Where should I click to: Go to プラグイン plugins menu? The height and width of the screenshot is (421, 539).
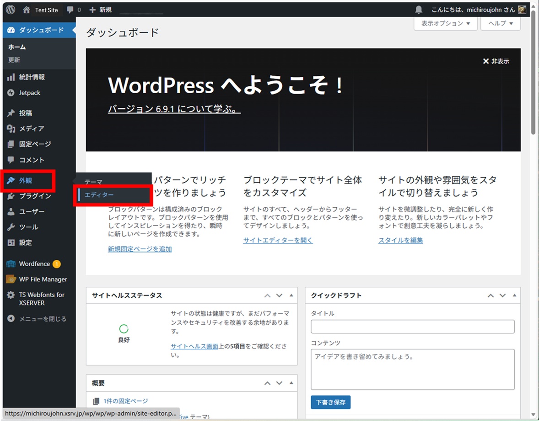tap(35, 196)
